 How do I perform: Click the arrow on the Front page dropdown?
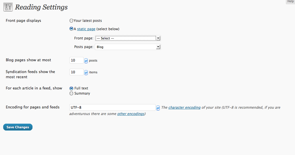[x=158, y=38]
